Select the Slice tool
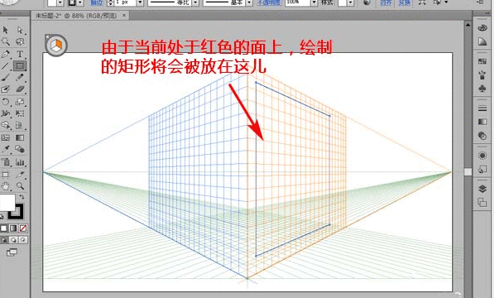The height and width of the screenshot is (298, 495). click(20, 175)
